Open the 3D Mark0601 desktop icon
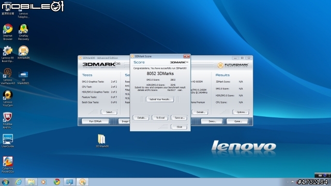 click(x=23, y=78)
